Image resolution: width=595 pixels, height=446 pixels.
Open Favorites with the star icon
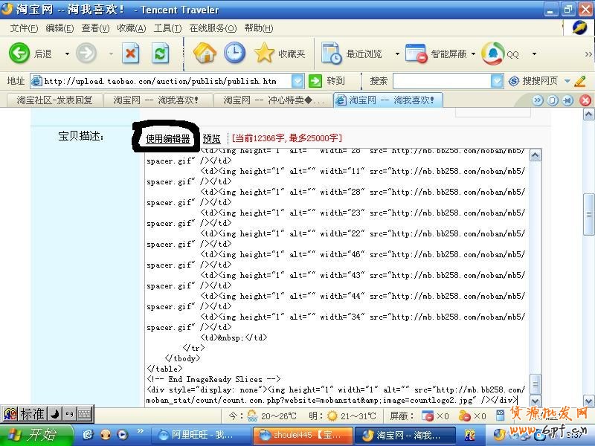264,53
